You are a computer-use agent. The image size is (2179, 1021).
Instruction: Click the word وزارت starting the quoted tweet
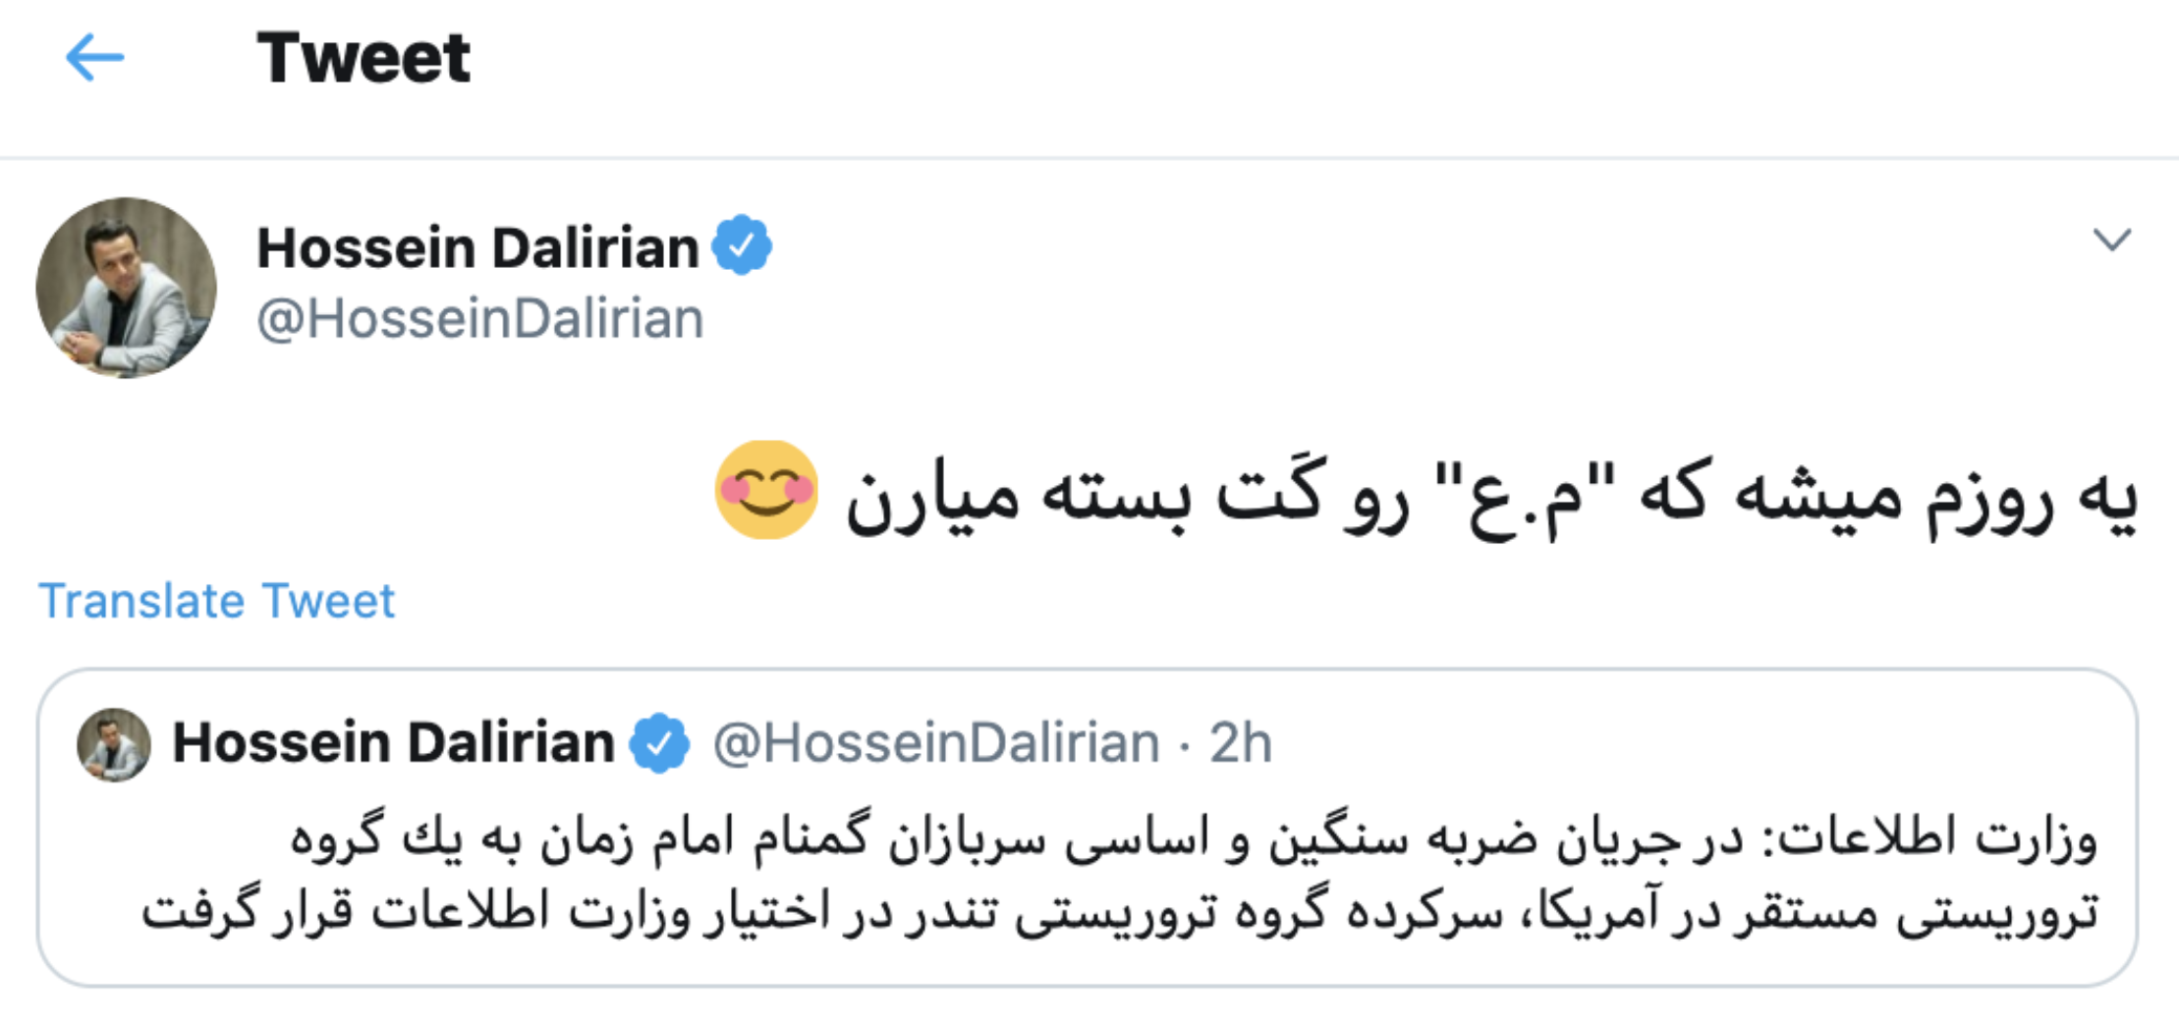(x=2038, y=839)
